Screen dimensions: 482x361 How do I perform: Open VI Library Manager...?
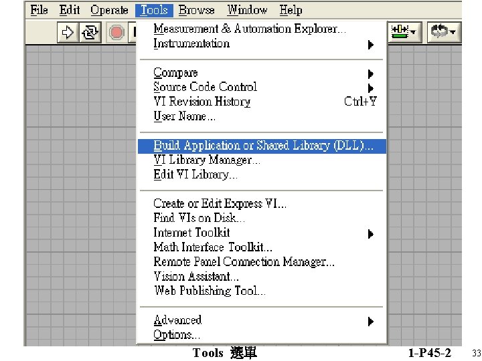[x=262, y=160]
